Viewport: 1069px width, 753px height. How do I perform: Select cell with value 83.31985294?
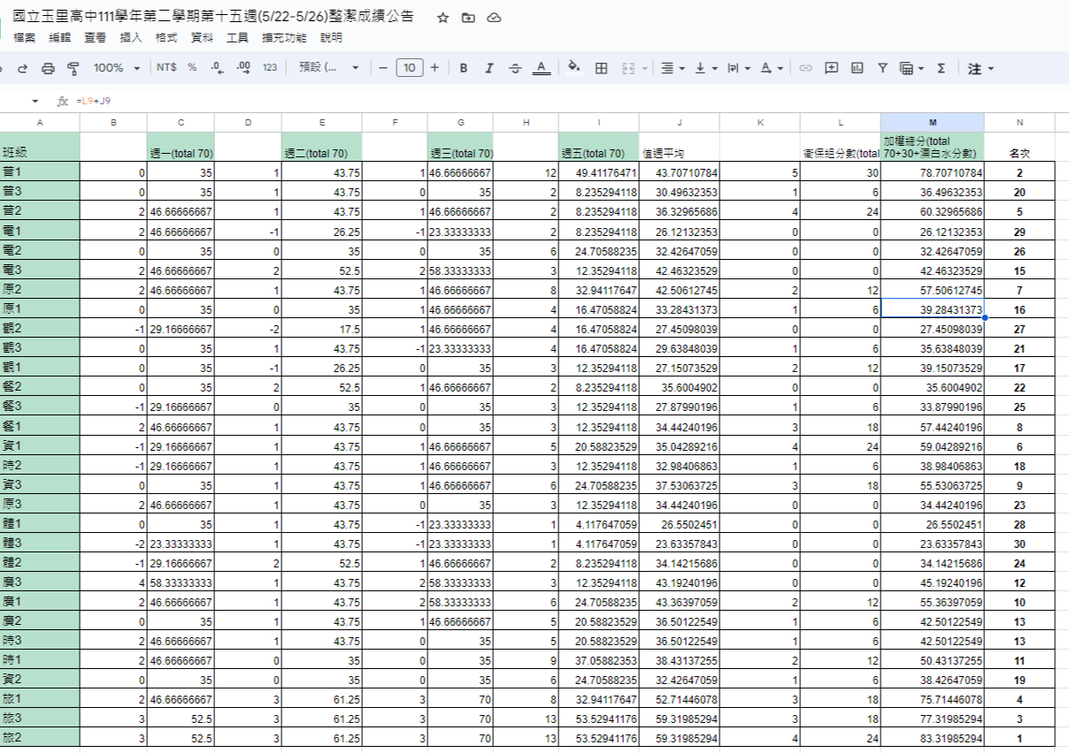click(932, 738)
